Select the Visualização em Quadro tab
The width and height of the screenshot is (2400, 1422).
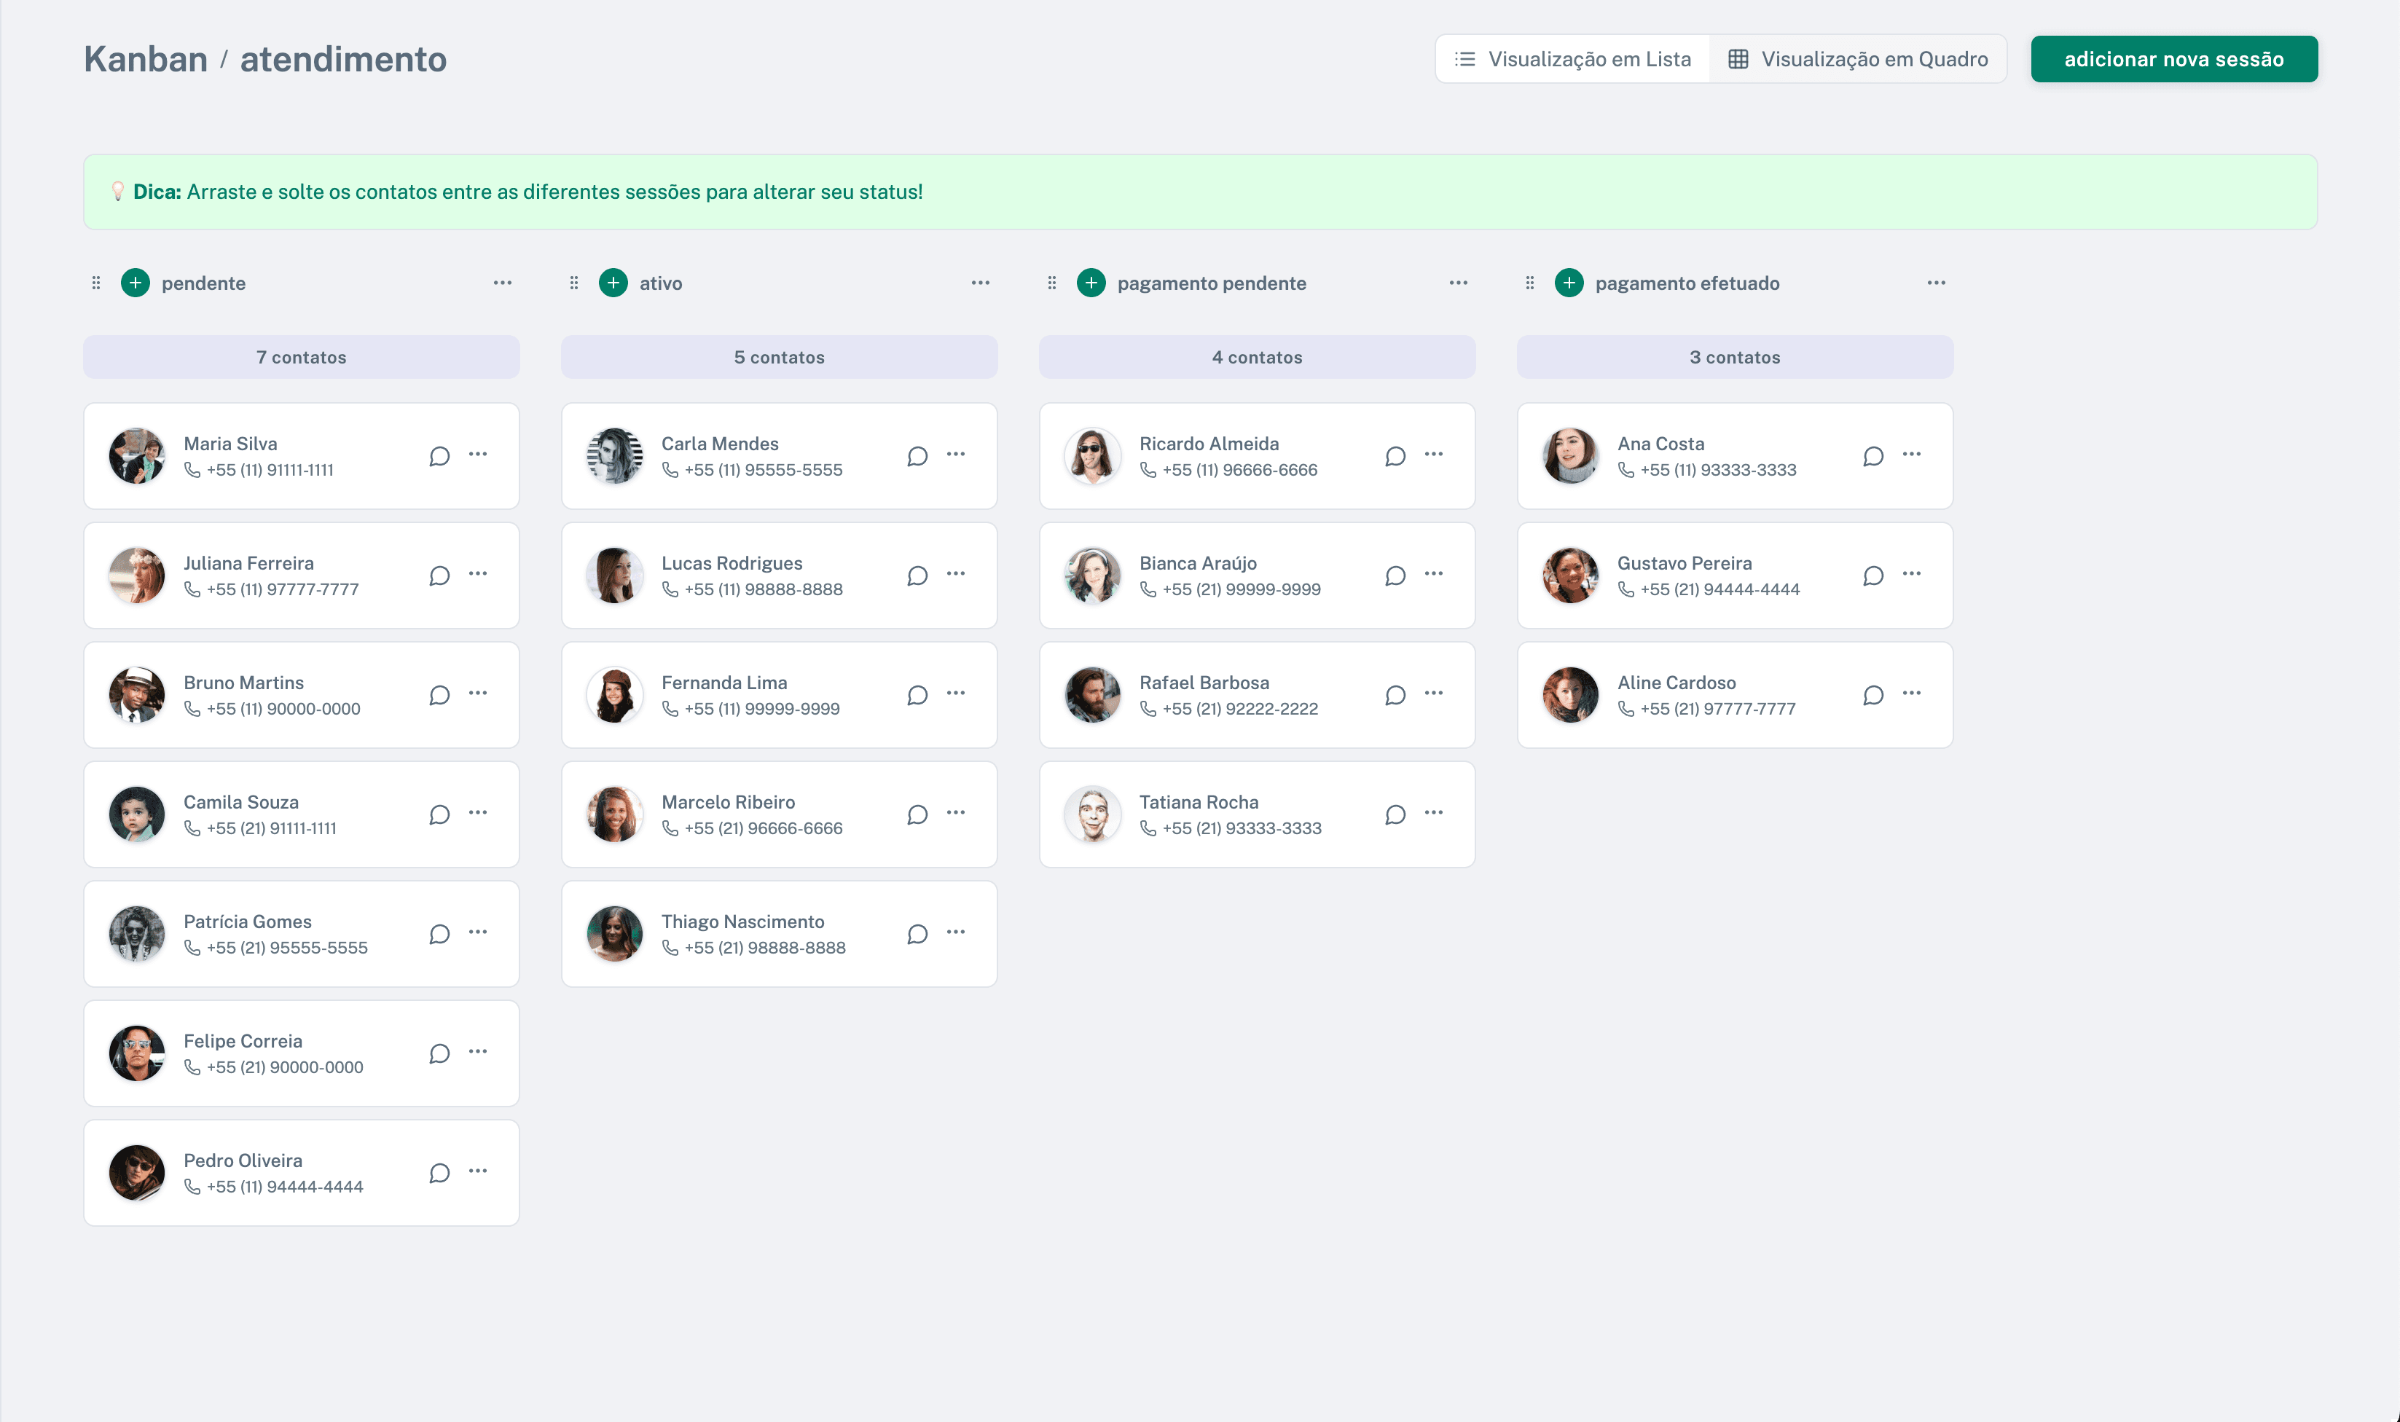(1858, 60)
